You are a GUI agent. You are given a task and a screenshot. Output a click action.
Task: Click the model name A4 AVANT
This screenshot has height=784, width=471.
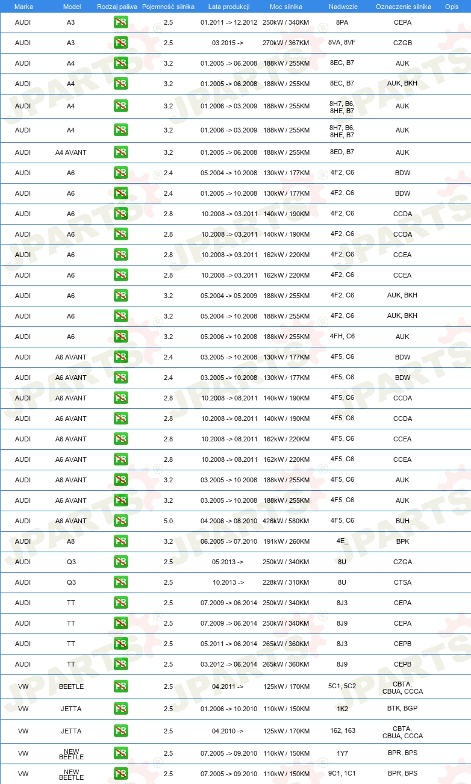71,152
